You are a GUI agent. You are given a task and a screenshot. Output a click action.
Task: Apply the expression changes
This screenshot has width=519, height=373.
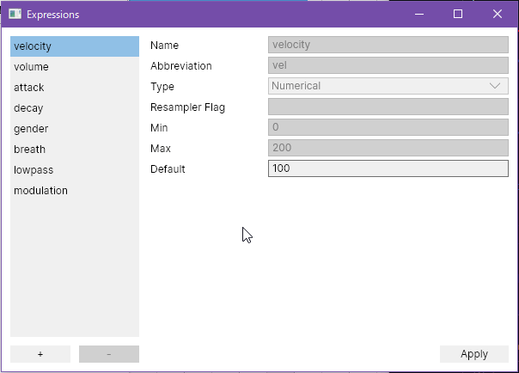coord(474,354)
